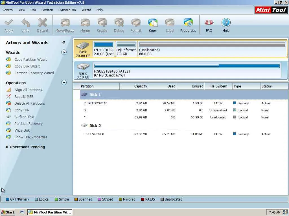Viewport: 289px width, 216px height.
Task: Select D:(Unformat block in disk map
Action: click(126, 49)
